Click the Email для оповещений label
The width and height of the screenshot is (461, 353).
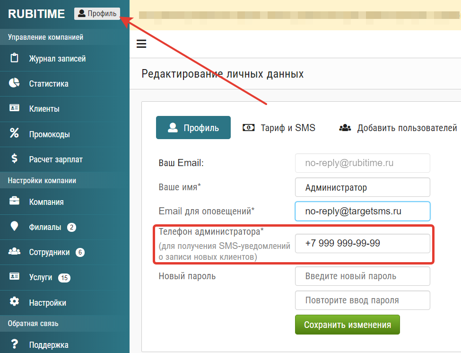click(207, 211)
